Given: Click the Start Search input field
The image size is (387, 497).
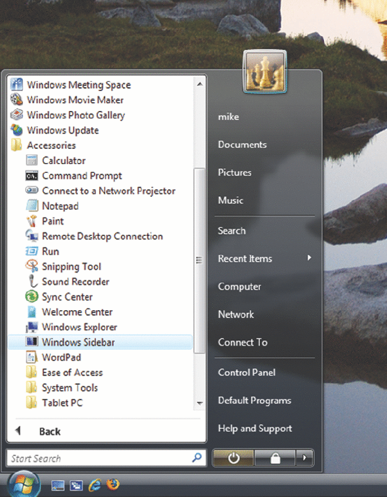Looking at the screenshot, I should pyautogui.click(x=99, y=458).
